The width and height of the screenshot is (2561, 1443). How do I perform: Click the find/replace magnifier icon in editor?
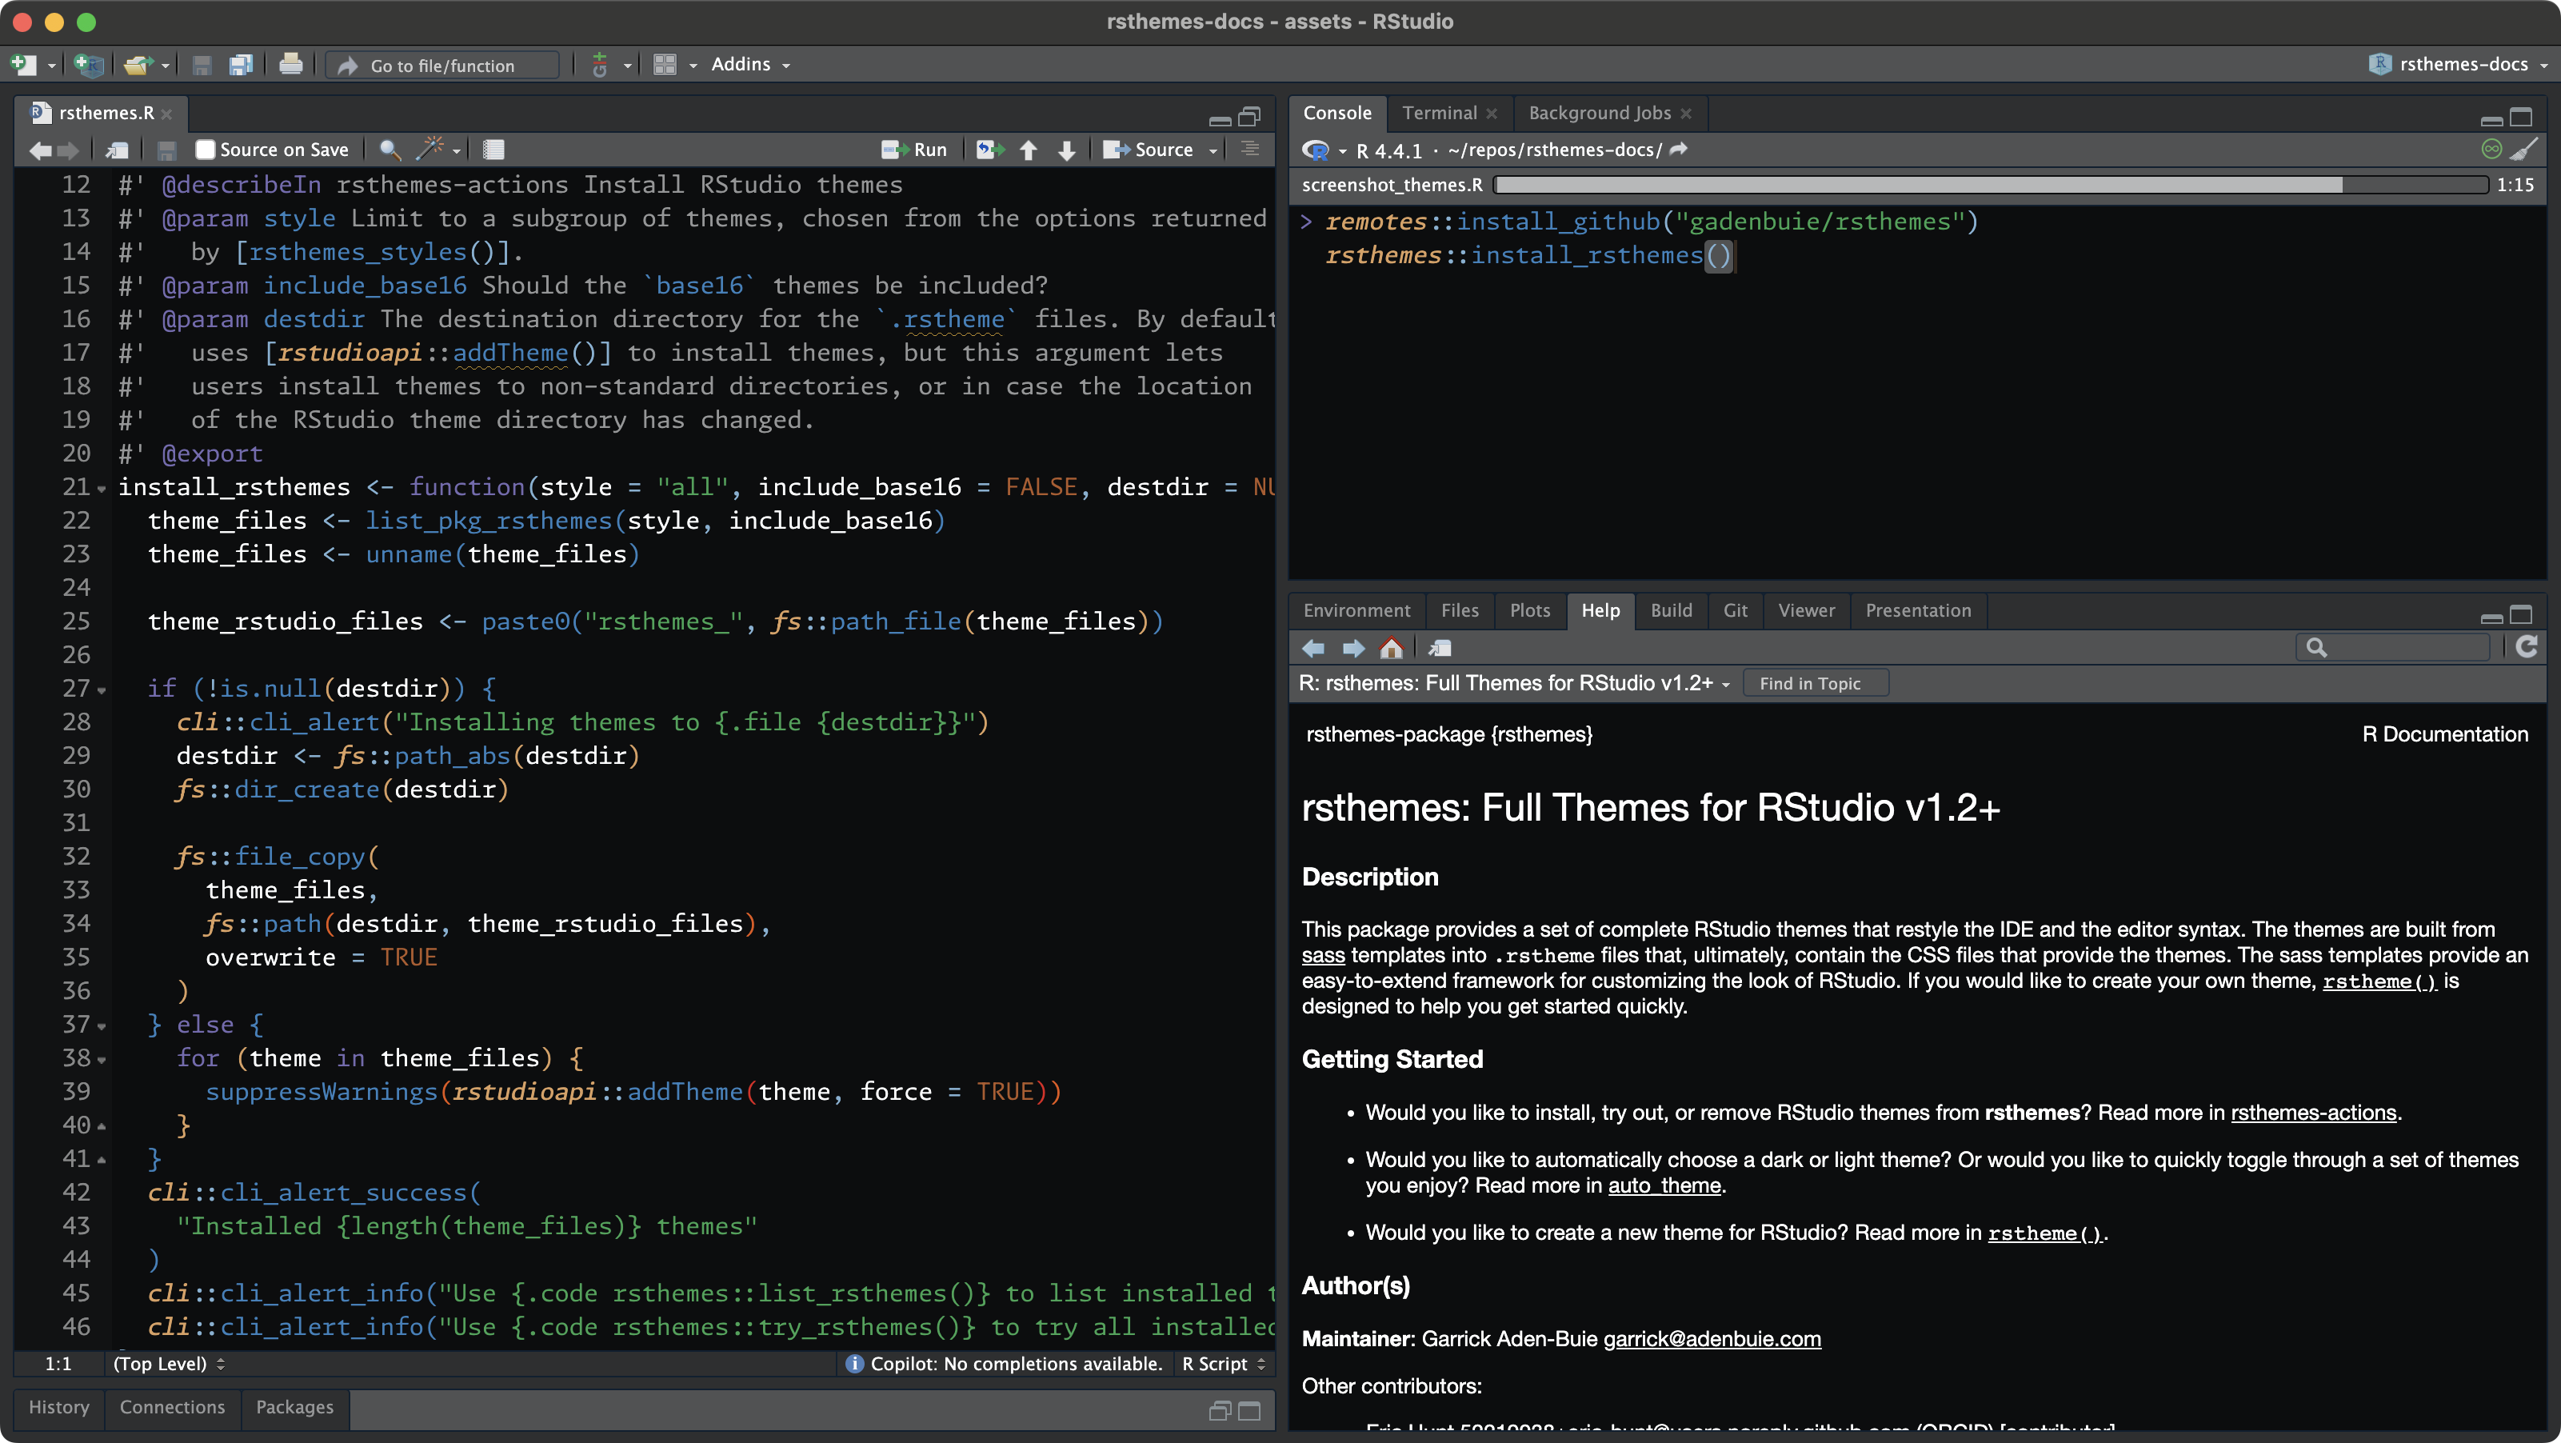390,149
